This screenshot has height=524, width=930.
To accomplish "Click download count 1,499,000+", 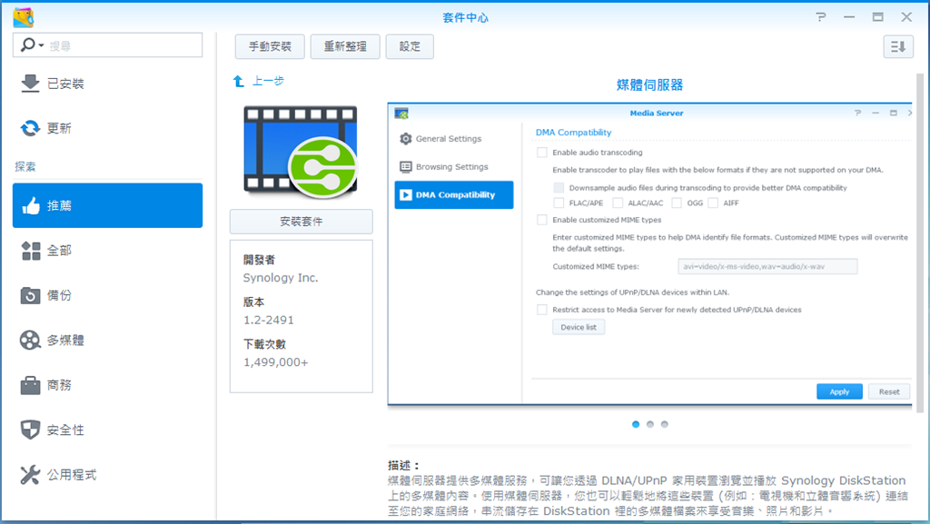I will click(x=276, y=362).
